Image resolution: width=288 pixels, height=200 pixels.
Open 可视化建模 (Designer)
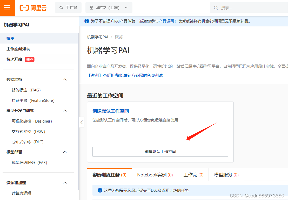32,121
